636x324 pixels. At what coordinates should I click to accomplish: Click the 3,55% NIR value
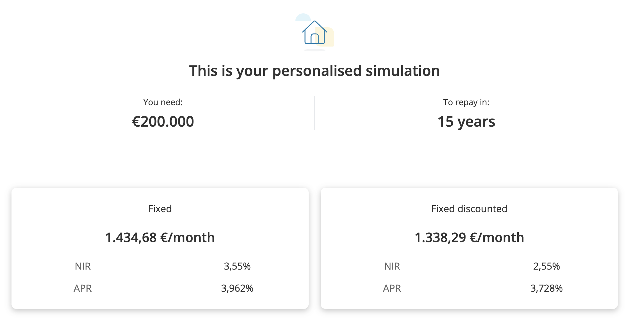coord(237,266)
